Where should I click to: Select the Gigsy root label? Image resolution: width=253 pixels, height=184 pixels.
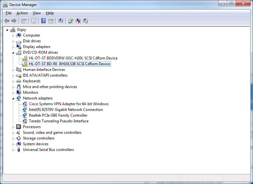pyautogui.click(x=21, y=30)
